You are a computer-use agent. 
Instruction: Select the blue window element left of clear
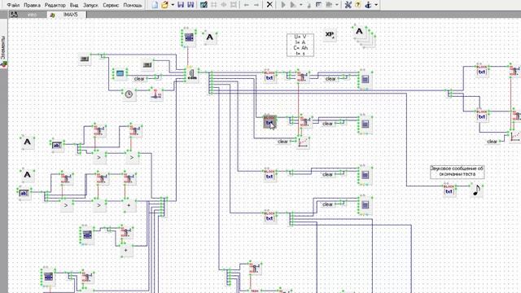point(120,73)
